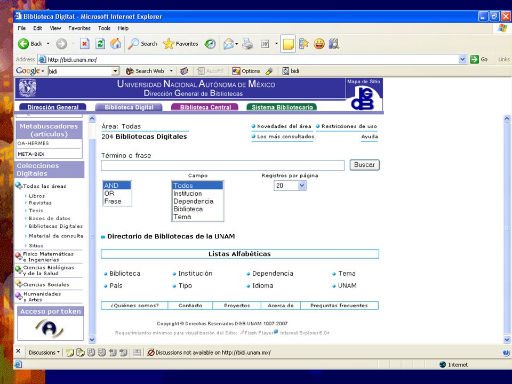Close the Discussions bar with the X
Viewport: 512px width, 384px height.
coord(18,351)
